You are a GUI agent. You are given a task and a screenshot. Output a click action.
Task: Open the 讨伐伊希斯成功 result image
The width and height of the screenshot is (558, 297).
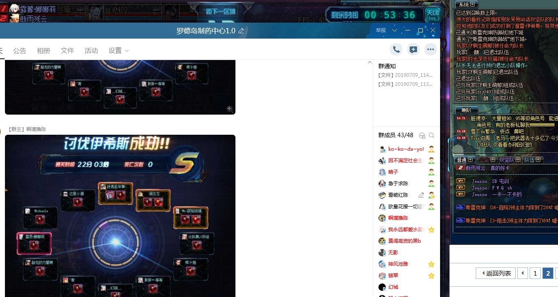click(120, 216)
